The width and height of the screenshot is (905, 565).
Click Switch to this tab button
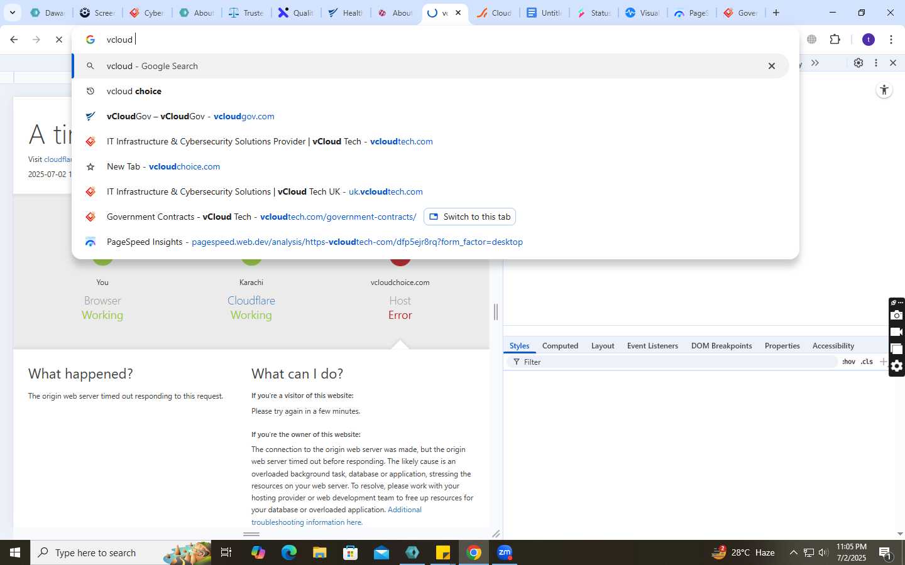click(469, 217)
